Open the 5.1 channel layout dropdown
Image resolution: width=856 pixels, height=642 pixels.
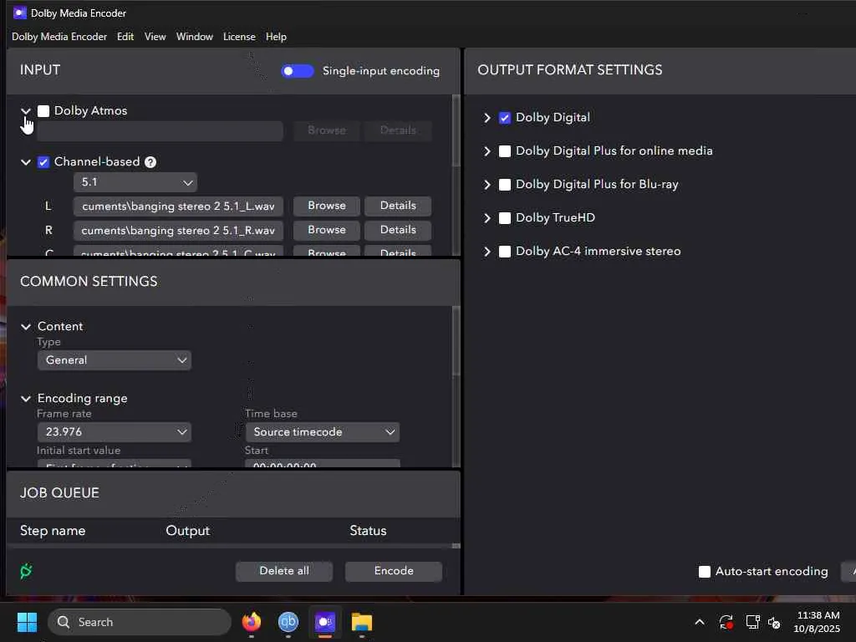coord(135,182)
